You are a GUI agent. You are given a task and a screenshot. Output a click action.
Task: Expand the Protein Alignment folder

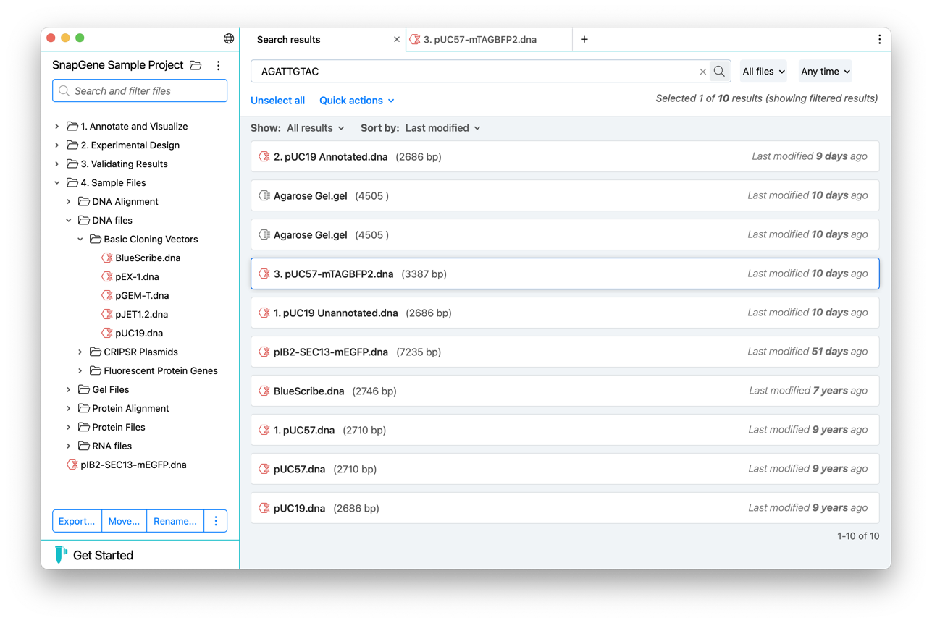coord(69,408)
